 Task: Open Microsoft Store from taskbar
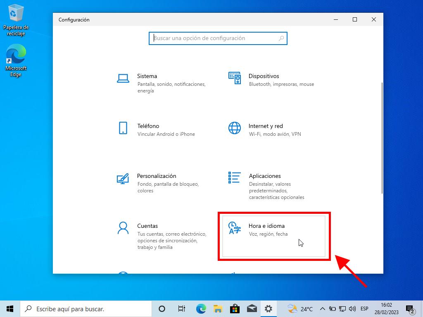[x=235, y=309]
